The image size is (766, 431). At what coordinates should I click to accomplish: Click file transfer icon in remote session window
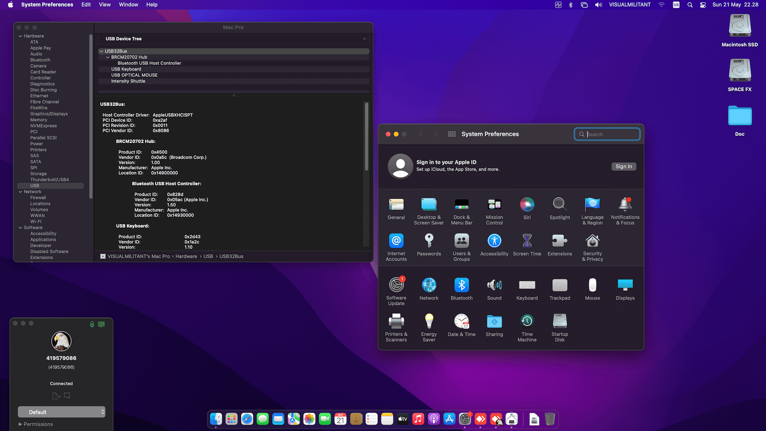[56, 396]
